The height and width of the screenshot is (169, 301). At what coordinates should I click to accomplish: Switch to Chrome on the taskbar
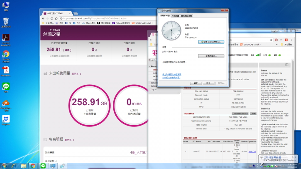point(33,166)
